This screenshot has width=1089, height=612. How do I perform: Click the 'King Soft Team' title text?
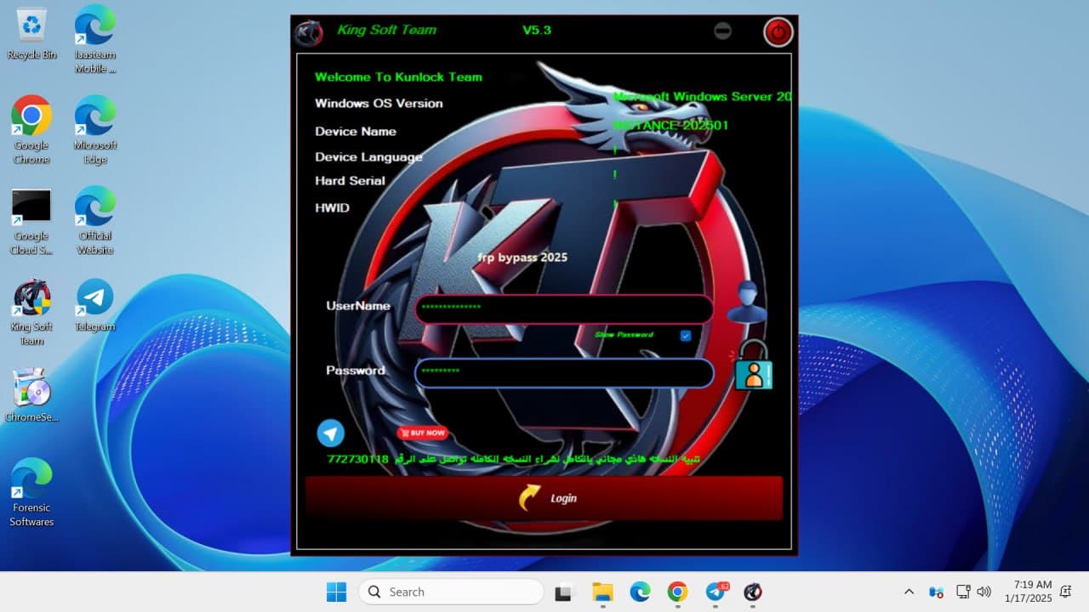coord(386,30)
